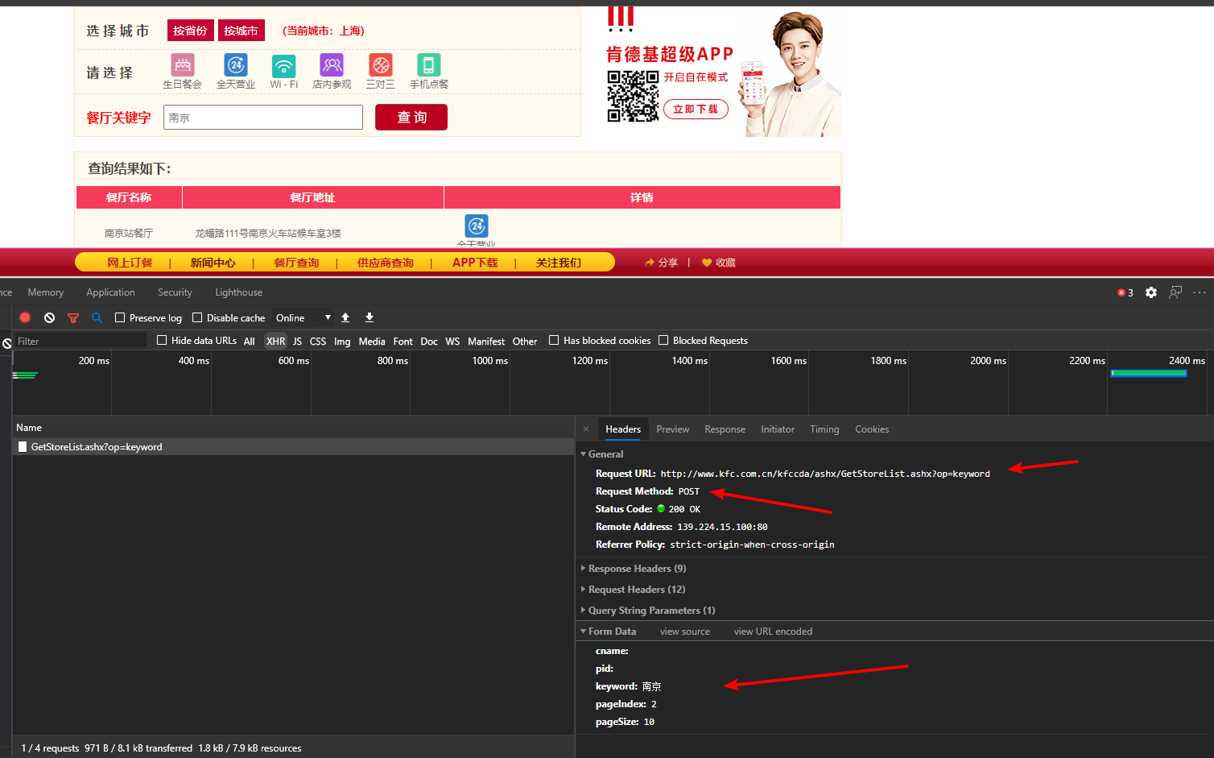Stop recording network log with red button

coord(25,317)
